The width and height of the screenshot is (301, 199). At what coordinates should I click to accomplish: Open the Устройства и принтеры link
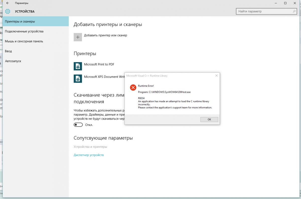click(90, 147)
